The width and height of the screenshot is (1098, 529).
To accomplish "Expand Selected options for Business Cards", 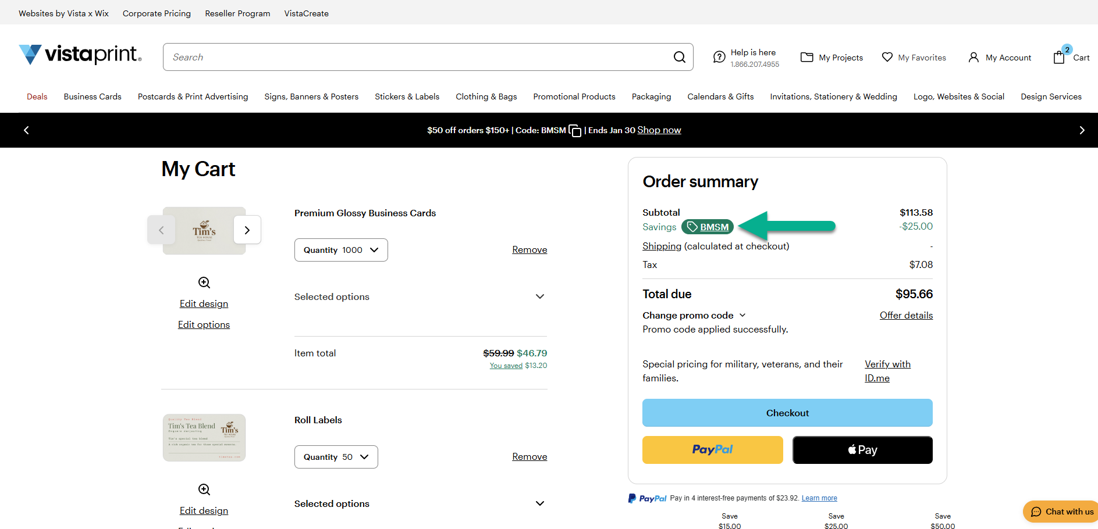I will click(420, 296).
